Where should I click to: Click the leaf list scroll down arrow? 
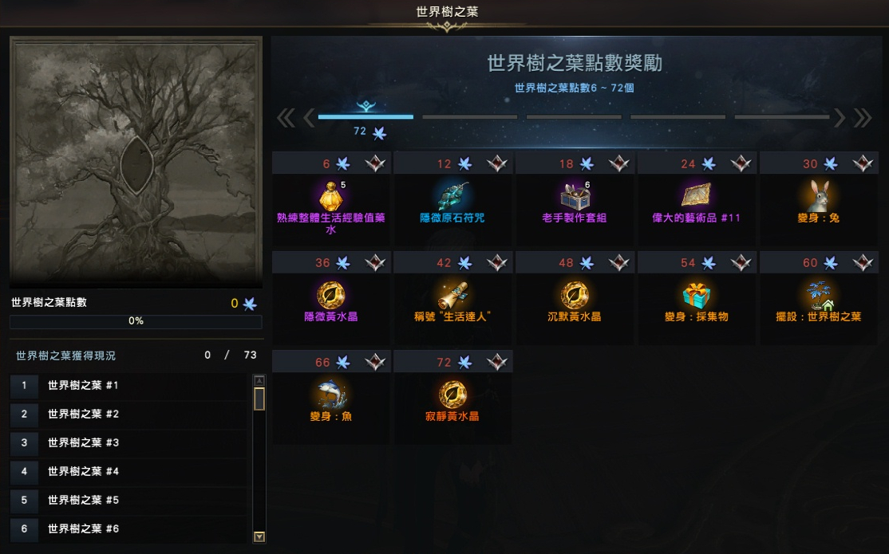[x=259, y=536]
